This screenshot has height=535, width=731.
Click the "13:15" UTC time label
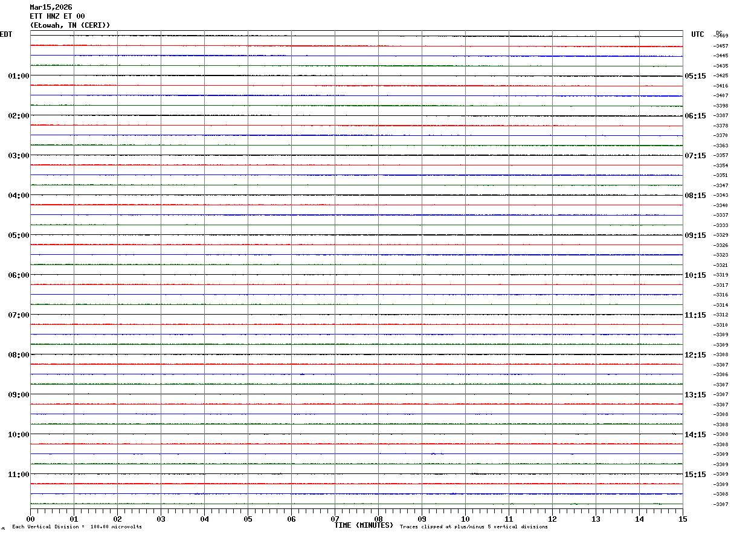695,395
